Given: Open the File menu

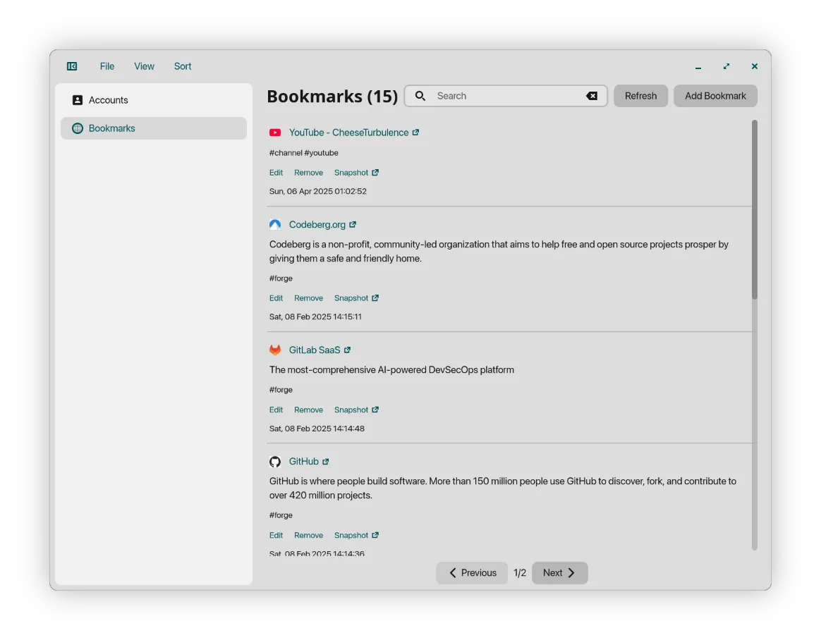Looking at the screenshot, I should 107,66.
